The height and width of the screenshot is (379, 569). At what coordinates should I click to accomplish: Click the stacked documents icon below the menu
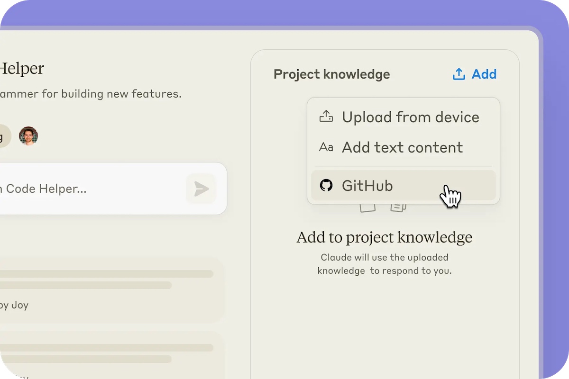(398, 207)
